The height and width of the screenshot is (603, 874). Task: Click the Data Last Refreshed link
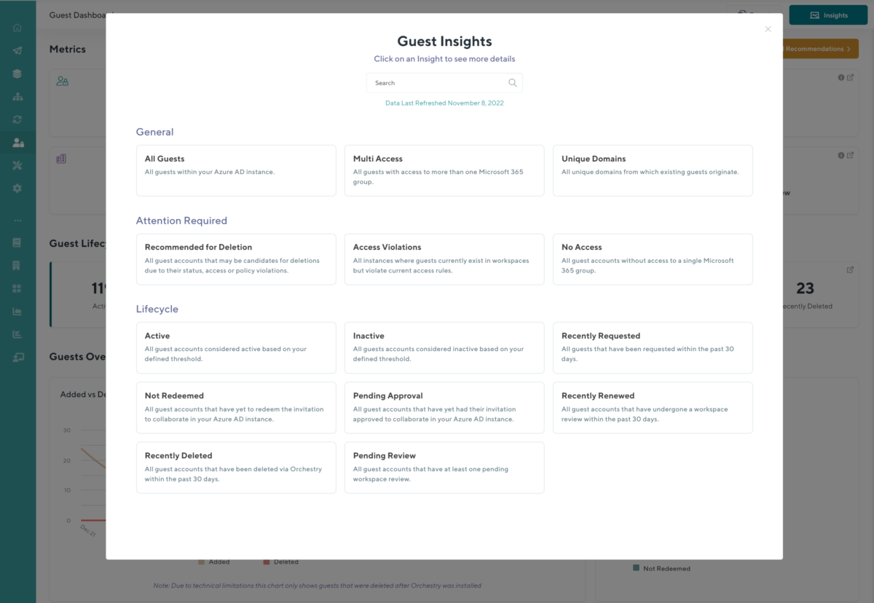(x=444, y=103)
